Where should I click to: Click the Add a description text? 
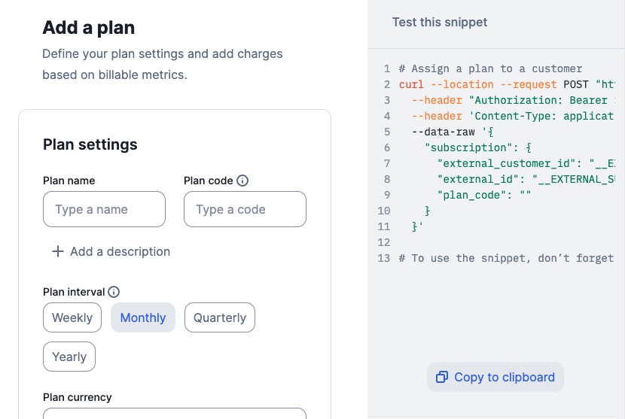click(x=120, y=251)
